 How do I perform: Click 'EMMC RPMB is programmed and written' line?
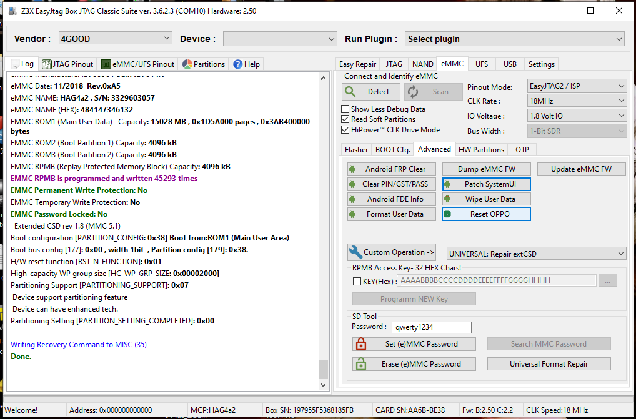104,179
